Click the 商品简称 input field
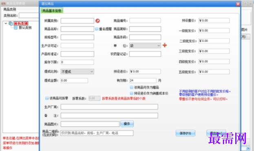Screen dimensions: 254x151 pyautogui.click(x=145, y=29)
